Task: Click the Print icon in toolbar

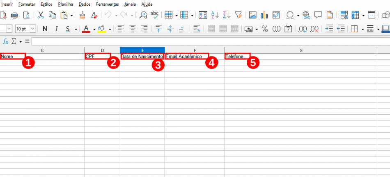Action: (14, 15)
